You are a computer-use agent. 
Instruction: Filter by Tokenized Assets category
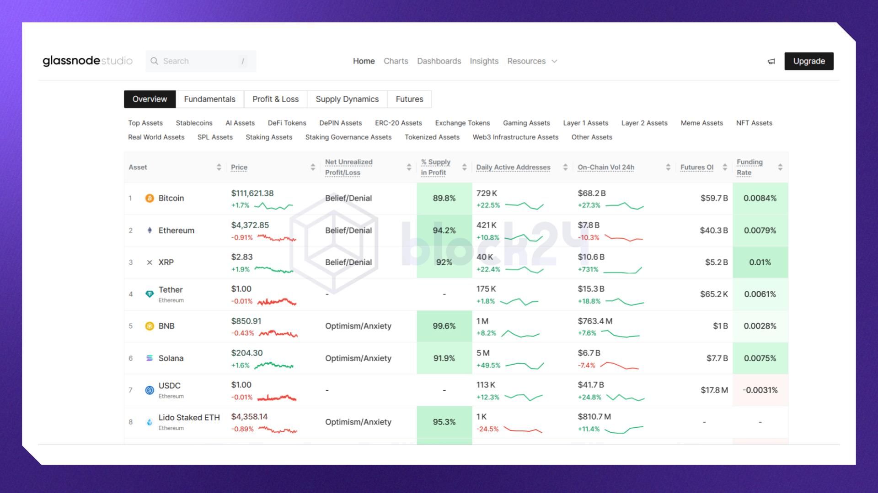pyautogui.click(x=432, y=137)
